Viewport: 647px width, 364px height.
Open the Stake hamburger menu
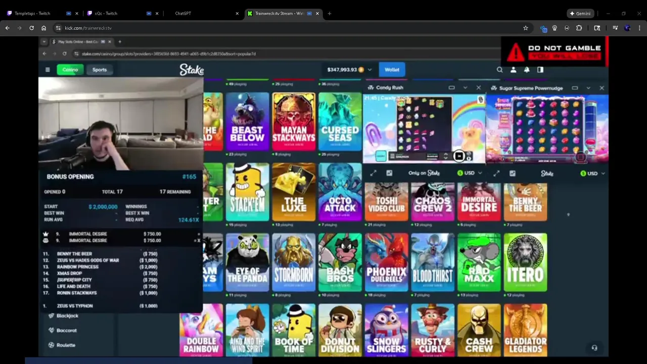(48, 70)
